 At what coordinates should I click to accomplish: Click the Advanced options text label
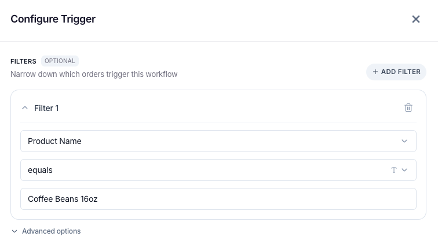52,231
